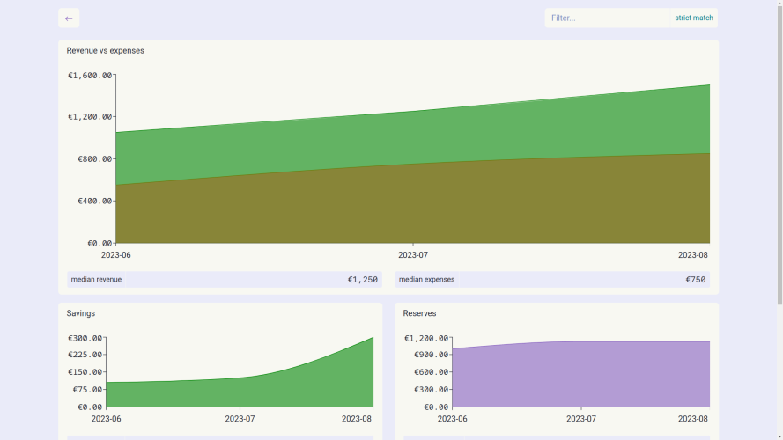
Task: Click the median revenue label
Action: (96, 279)
